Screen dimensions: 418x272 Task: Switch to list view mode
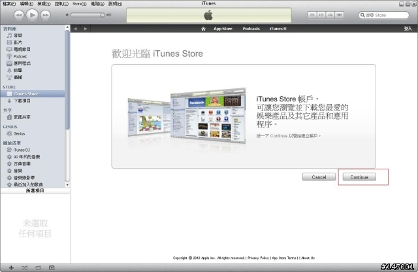click(312, 15)
